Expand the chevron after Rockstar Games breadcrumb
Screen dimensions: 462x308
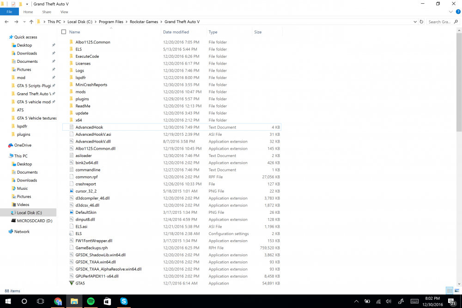pos(161,22)
